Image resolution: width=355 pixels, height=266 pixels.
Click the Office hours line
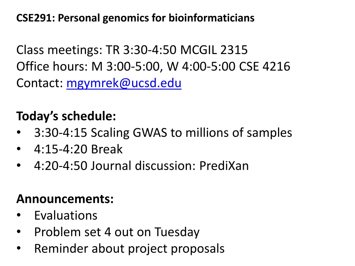click(x=153, y=66)
